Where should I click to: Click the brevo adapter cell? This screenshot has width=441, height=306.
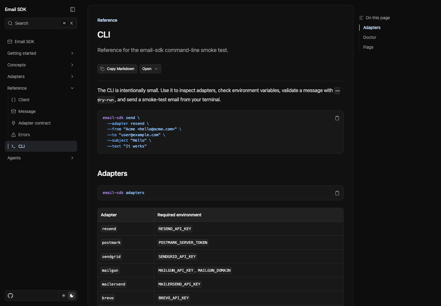click(x=108, y=298)
